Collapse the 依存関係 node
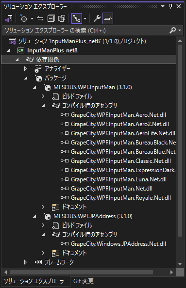Screen dimensions: 186x288 click(17, 60)
